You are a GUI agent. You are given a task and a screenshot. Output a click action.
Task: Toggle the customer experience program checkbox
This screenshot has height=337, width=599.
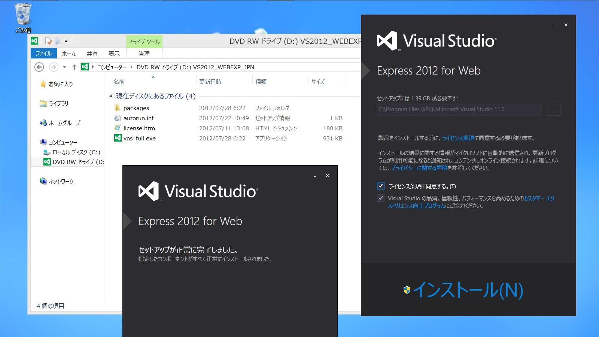click(x=381, y=198)
